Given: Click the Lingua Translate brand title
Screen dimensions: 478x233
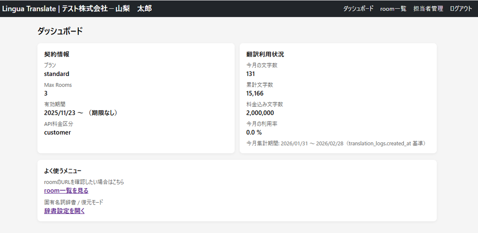Looking at the screenshot, I should (x=29, y=8).
